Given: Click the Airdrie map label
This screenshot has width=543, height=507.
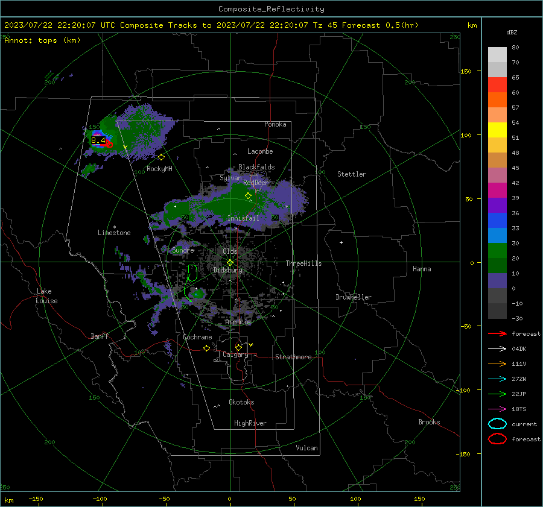Looking at the screenshot, I should 238,322.
